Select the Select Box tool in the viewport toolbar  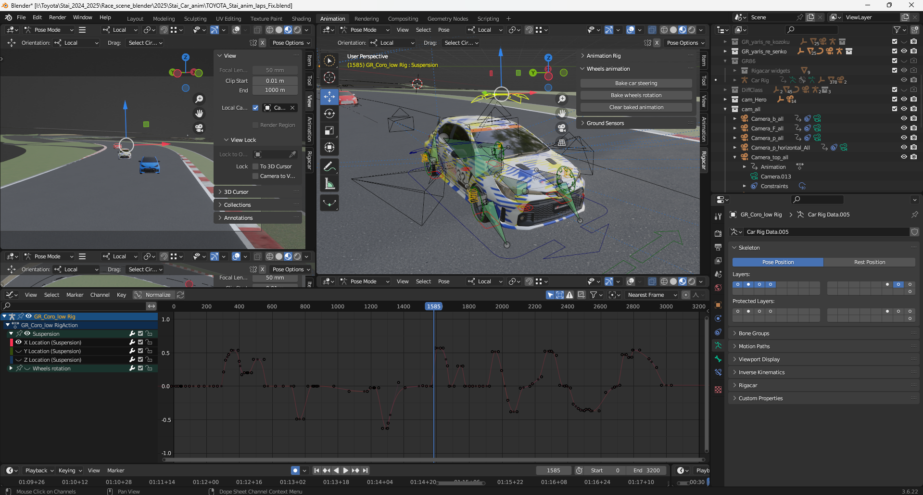[x=329, y=61]
